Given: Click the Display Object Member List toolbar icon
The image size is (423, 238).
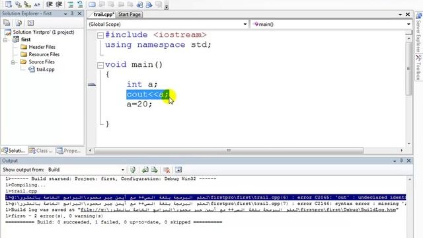Looking at the screenshot, I should [9, 5].
